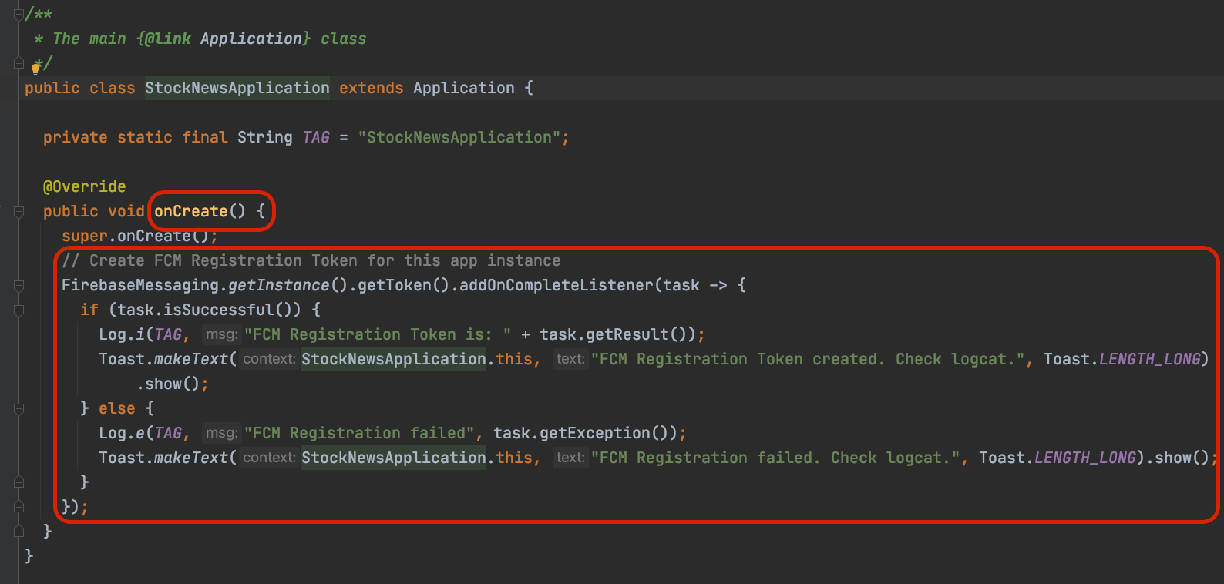Screen dimensions: 1224x584
Task: Click the yellow lightbulb quick-fix icon
Action: click(35, 67)
